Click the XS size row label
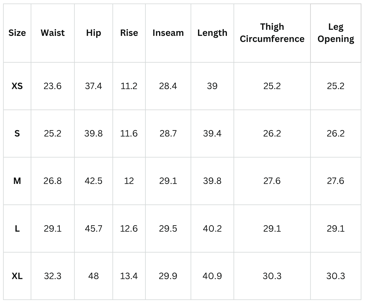This screenshot has height=304, width=365. pyautogui.click(x=17, y=86)
